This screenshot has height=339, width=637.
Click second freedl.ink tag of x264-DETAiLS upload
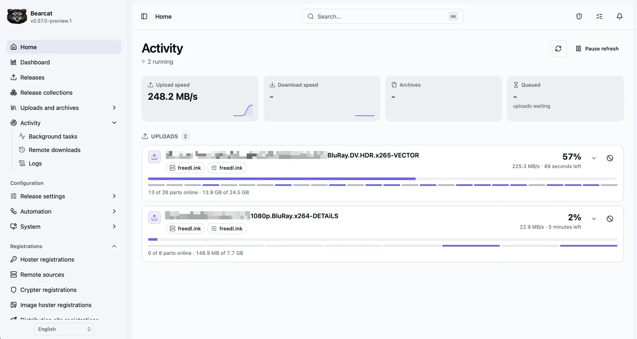[227, 229]
